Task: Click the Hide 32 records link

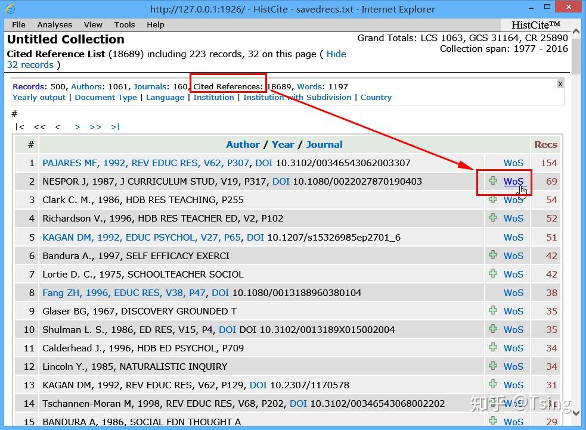Action: [x=336, y=54]
